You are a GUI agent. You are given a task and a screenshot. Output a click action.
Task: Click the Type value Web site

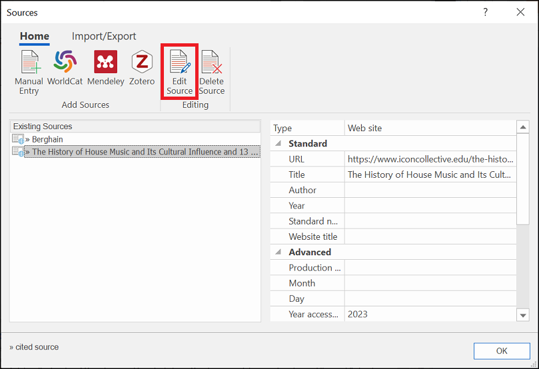tap(430, 128)
